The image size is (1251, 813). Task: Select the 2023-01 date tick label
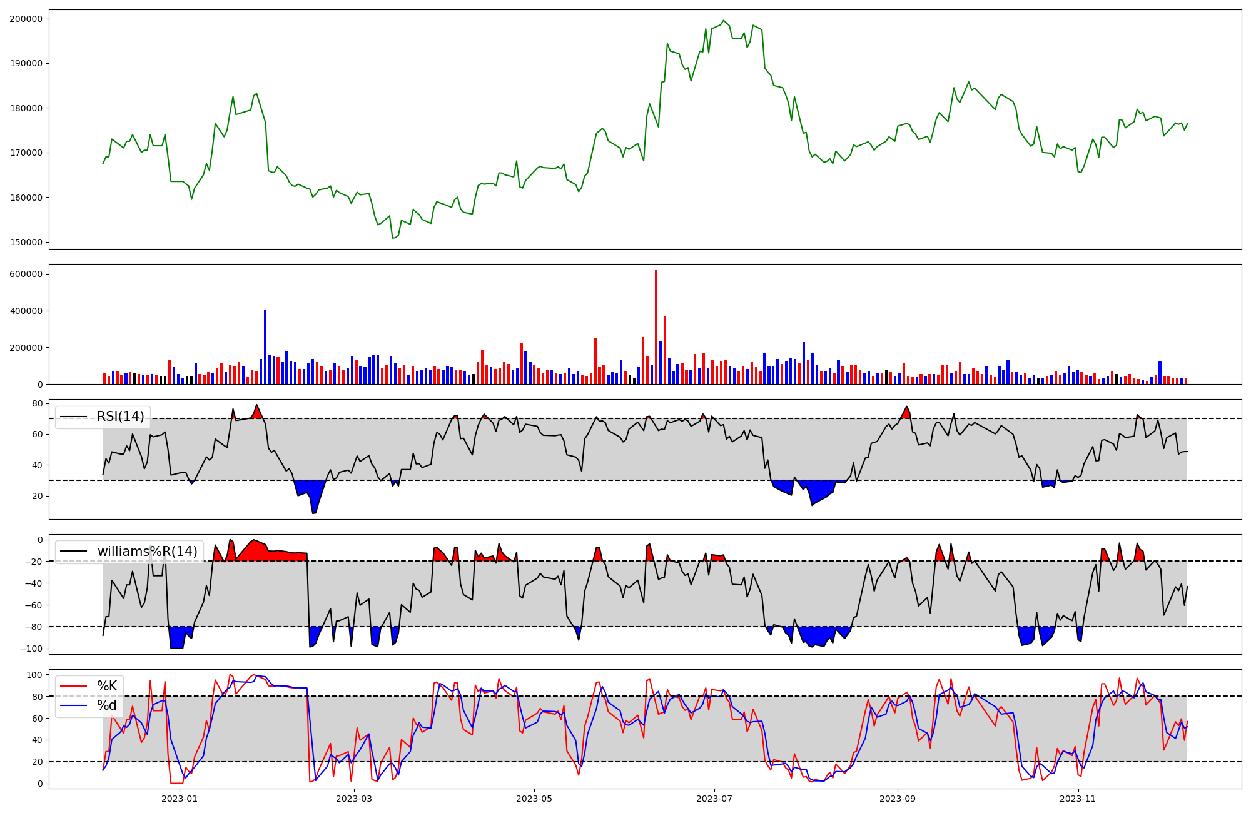click(180, 799)
